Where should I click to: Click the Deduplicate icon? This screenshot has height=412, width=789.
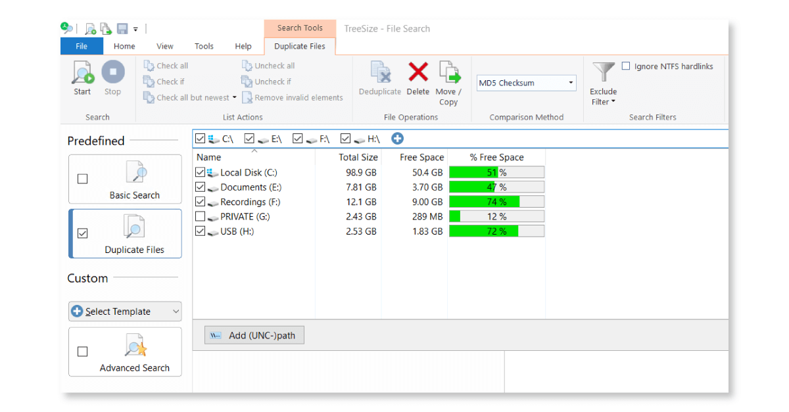point(380,72)
